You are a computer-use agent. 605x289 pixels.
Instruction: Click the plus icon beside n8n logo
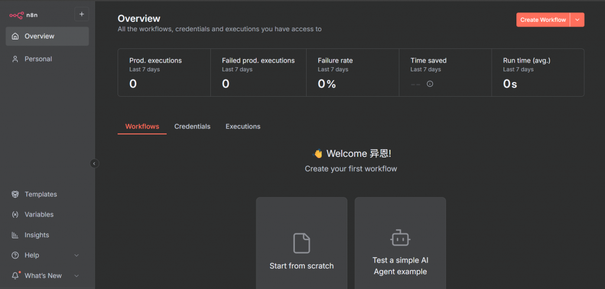[x=82, y=14]
